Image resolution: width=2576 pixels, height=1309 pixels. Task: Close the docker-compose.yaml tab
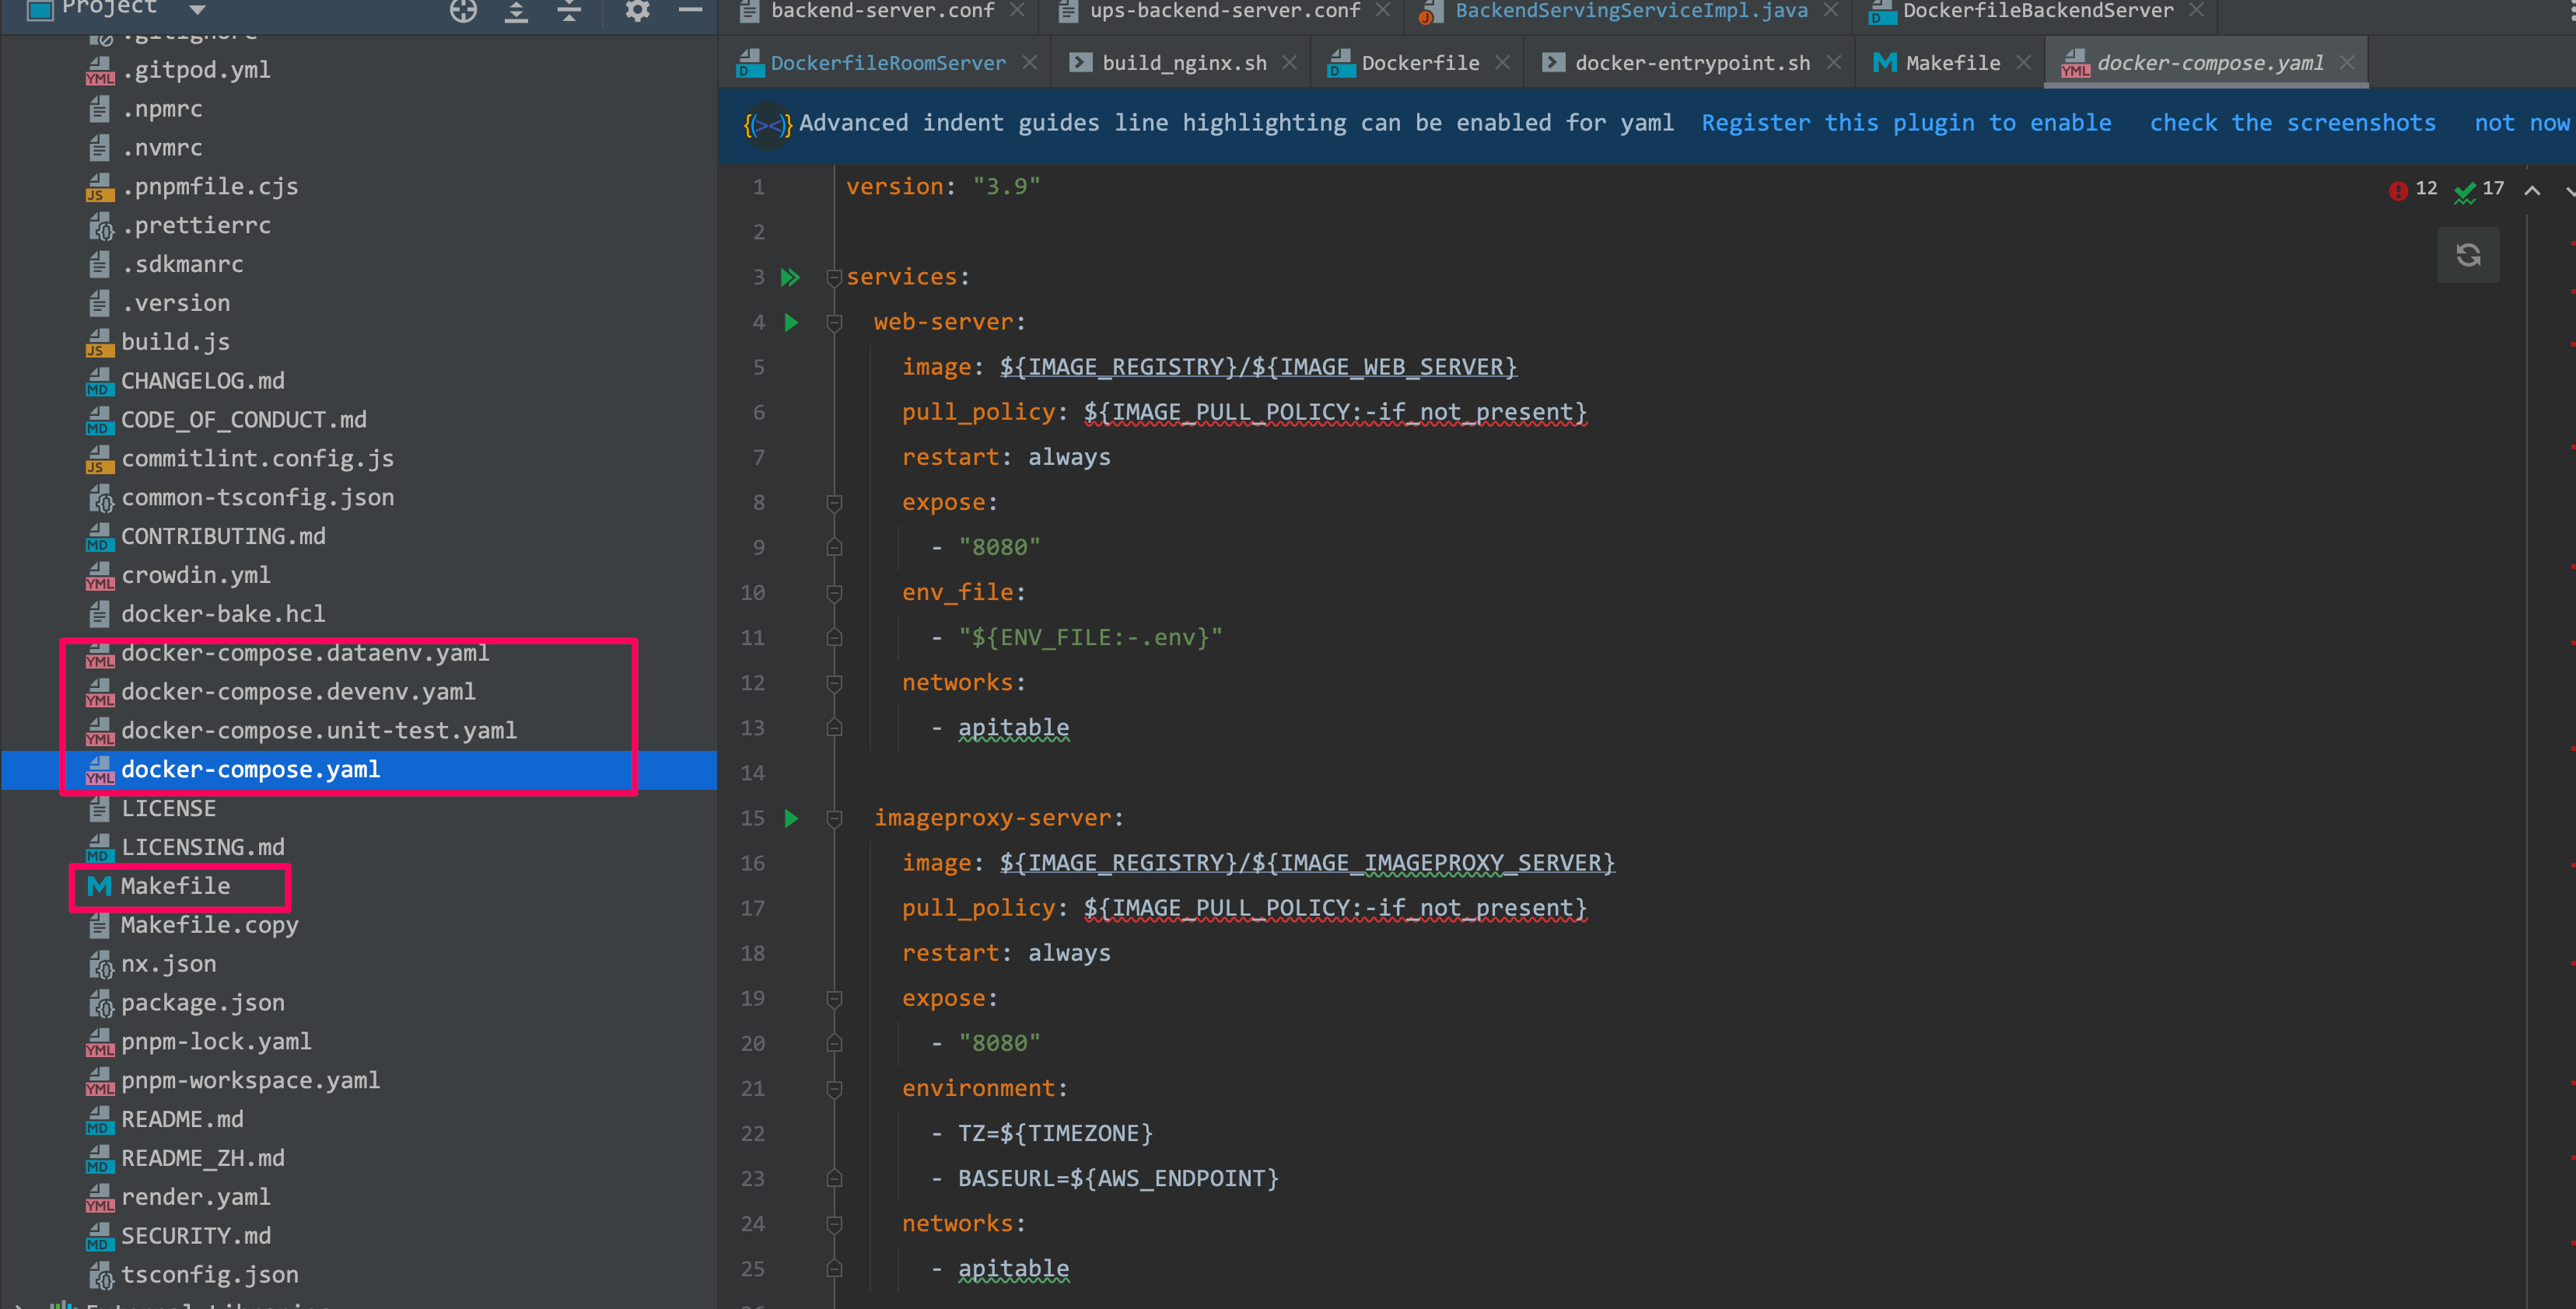2347,63
